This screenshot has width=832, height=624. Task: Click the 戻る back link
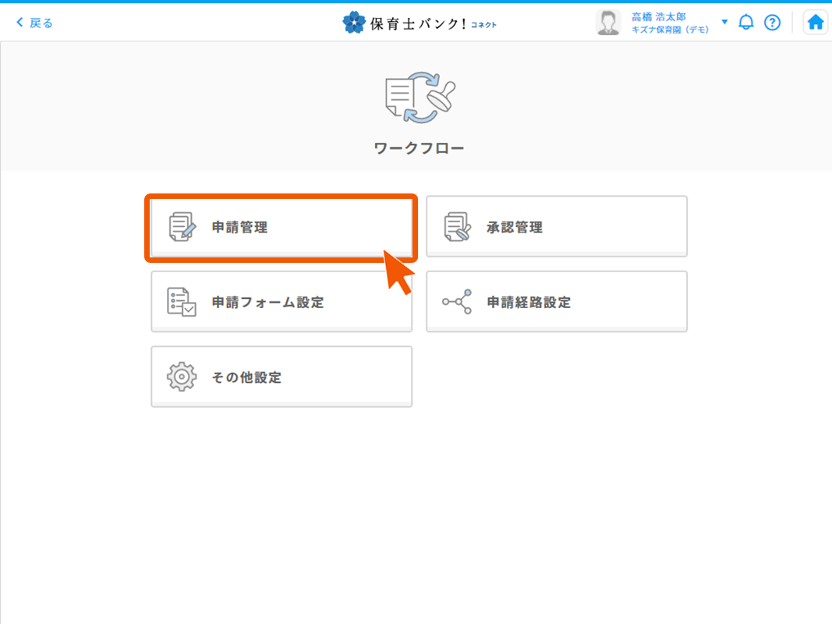tap(34, 23)
